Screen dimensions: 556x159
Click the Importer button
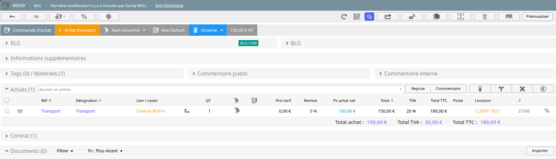(x=540, y=151)
